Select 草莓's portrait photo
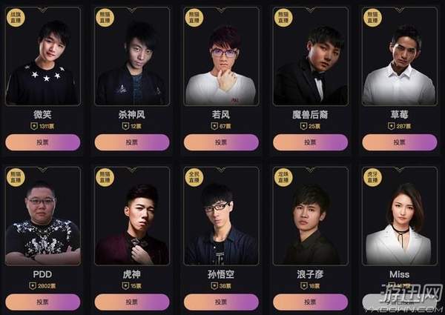445x315 pixels. point(400,56)
